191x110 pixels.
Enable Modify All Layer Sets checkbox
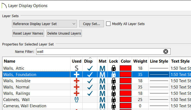click(x=108, y=24)
